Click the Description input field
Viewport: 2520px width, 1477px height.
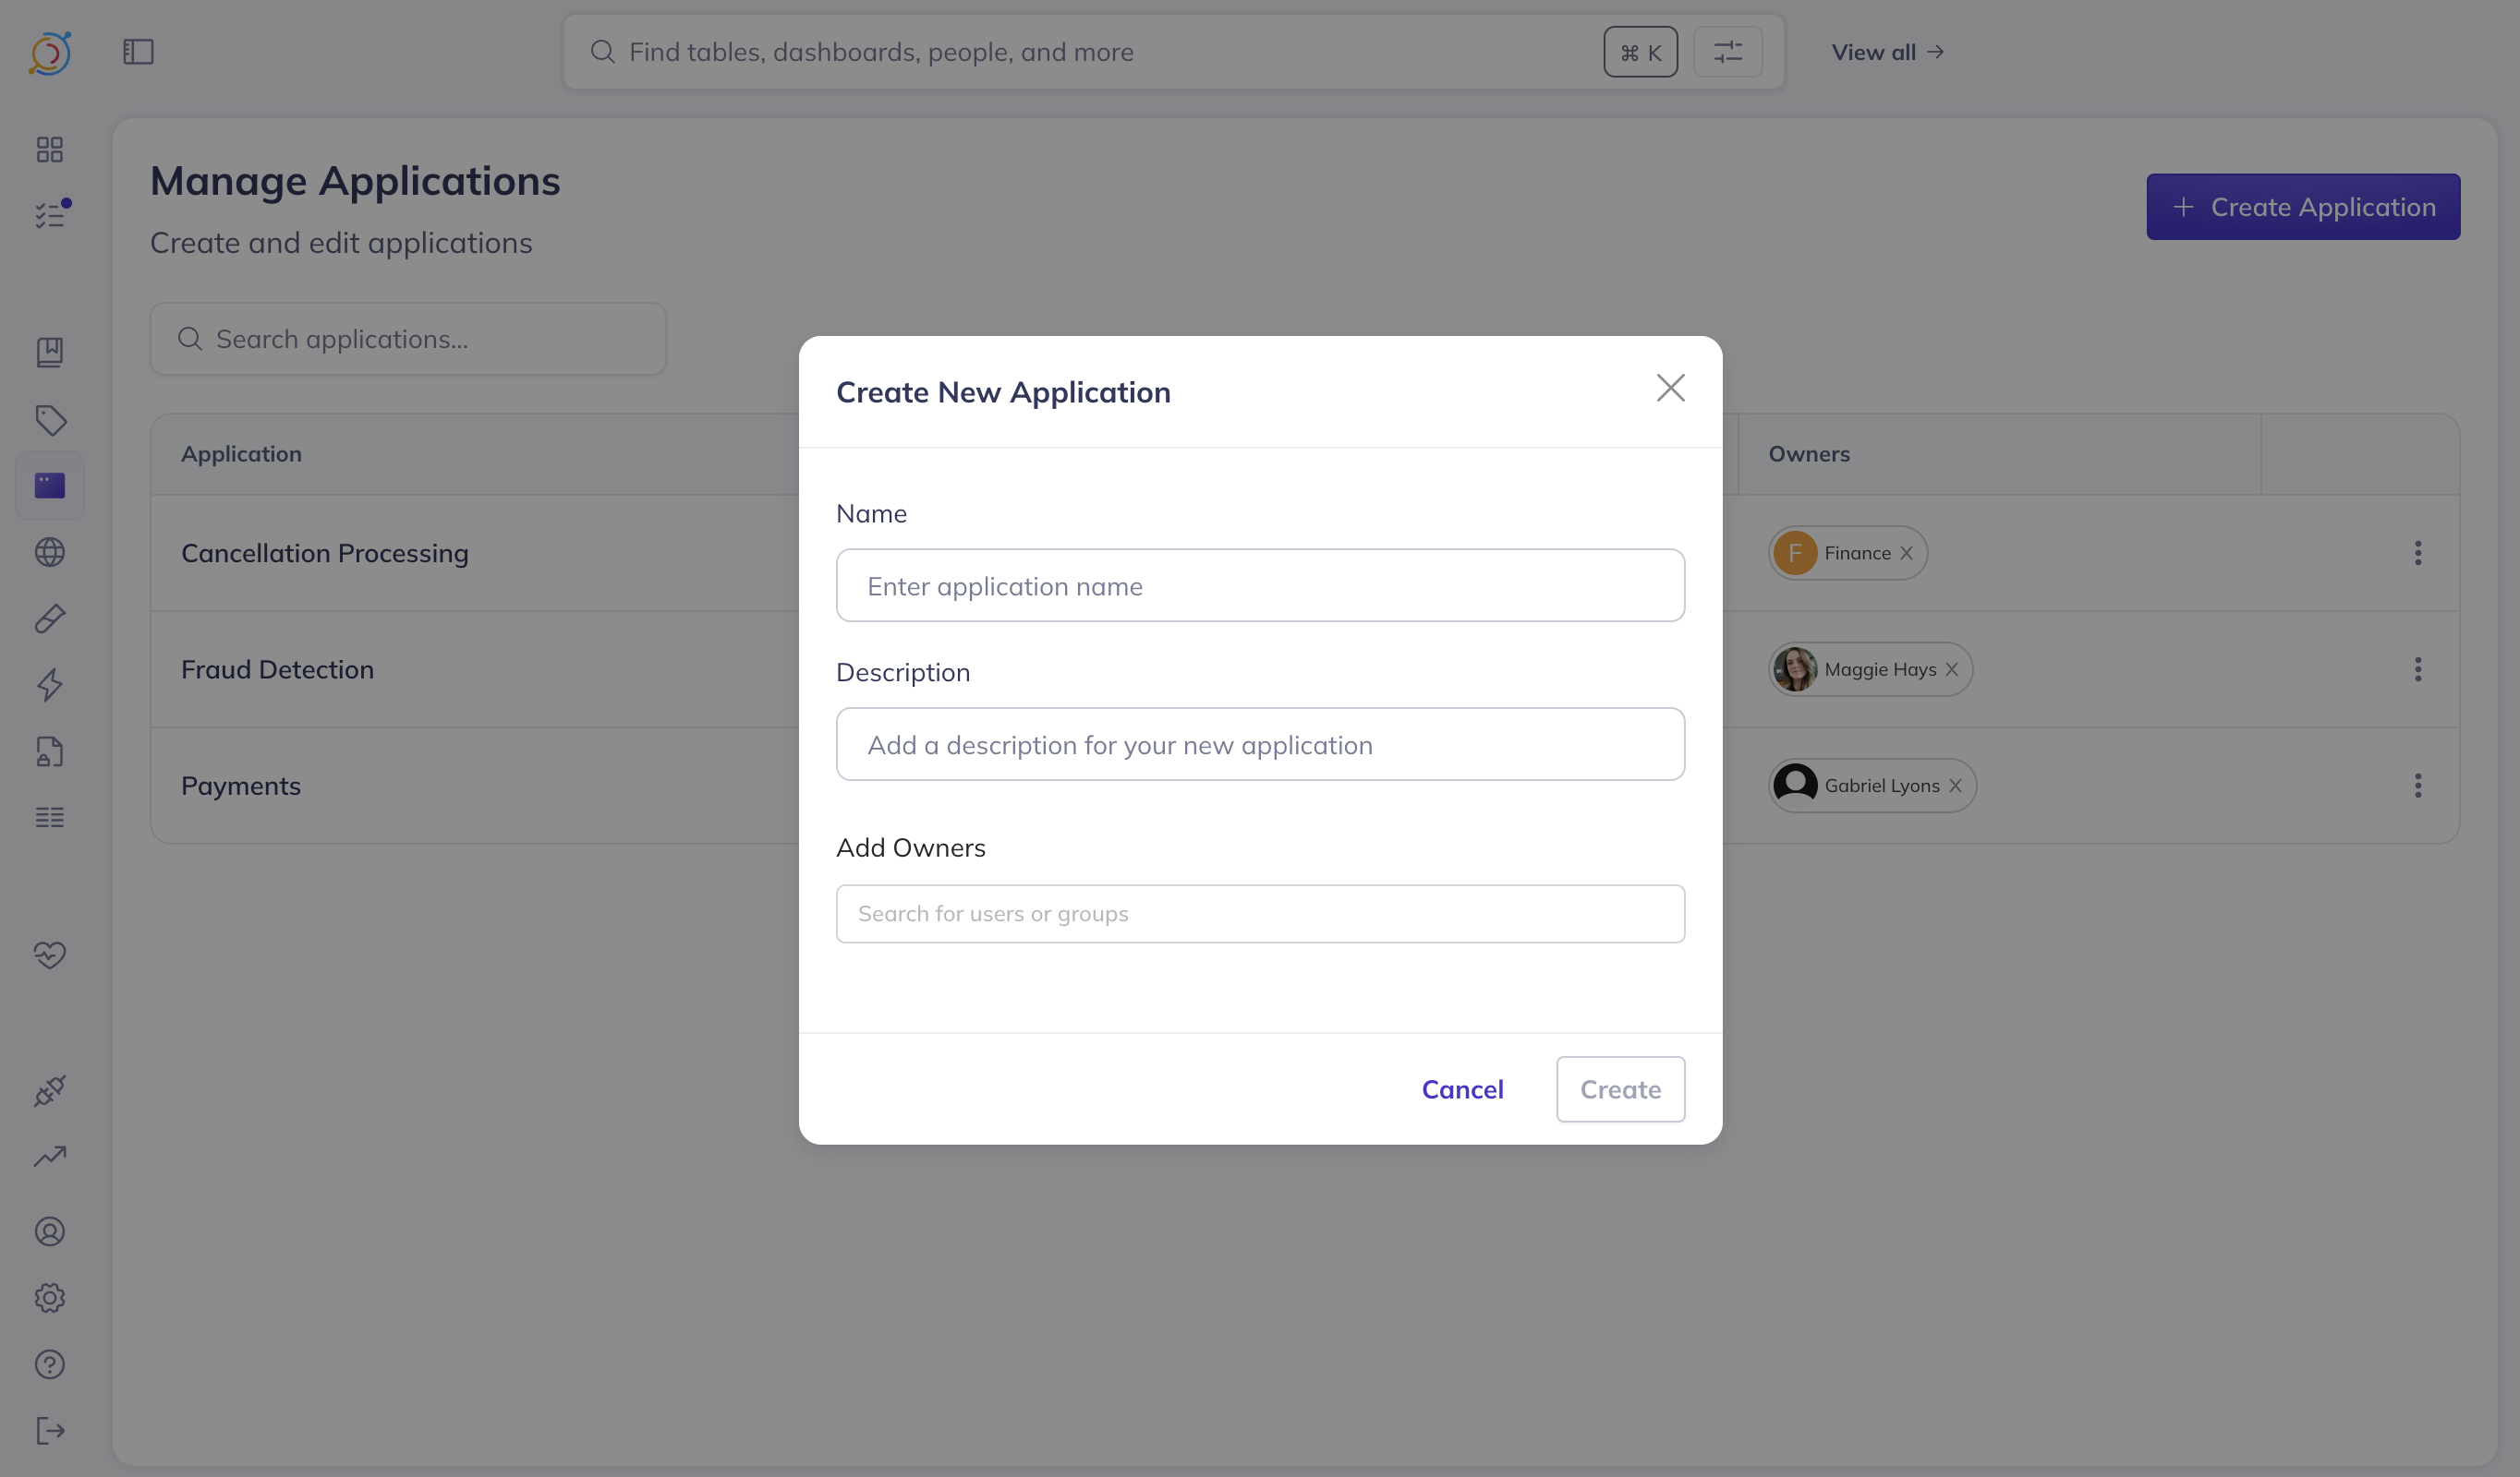[1260, 744]
